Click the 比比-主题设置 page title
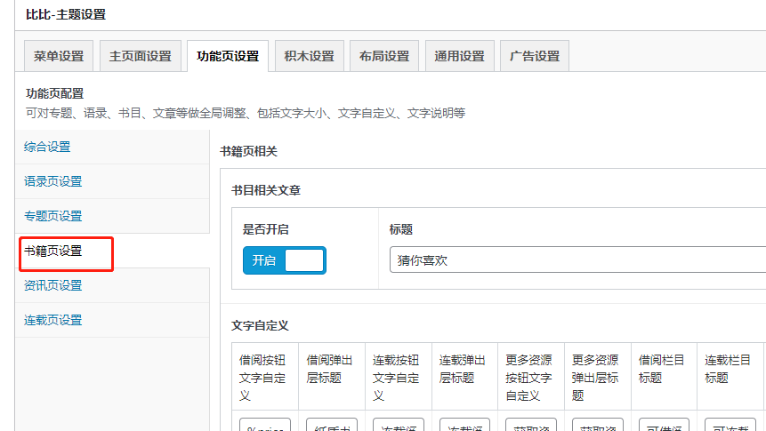766x431 pixels. (66, 14)
